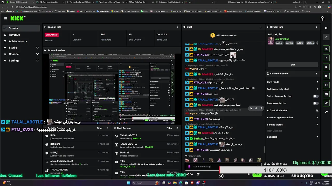The height and width of the screenshot is (186, 332).
Task: Click the notes document icon in right sidebar
Action: coord(326,67)
